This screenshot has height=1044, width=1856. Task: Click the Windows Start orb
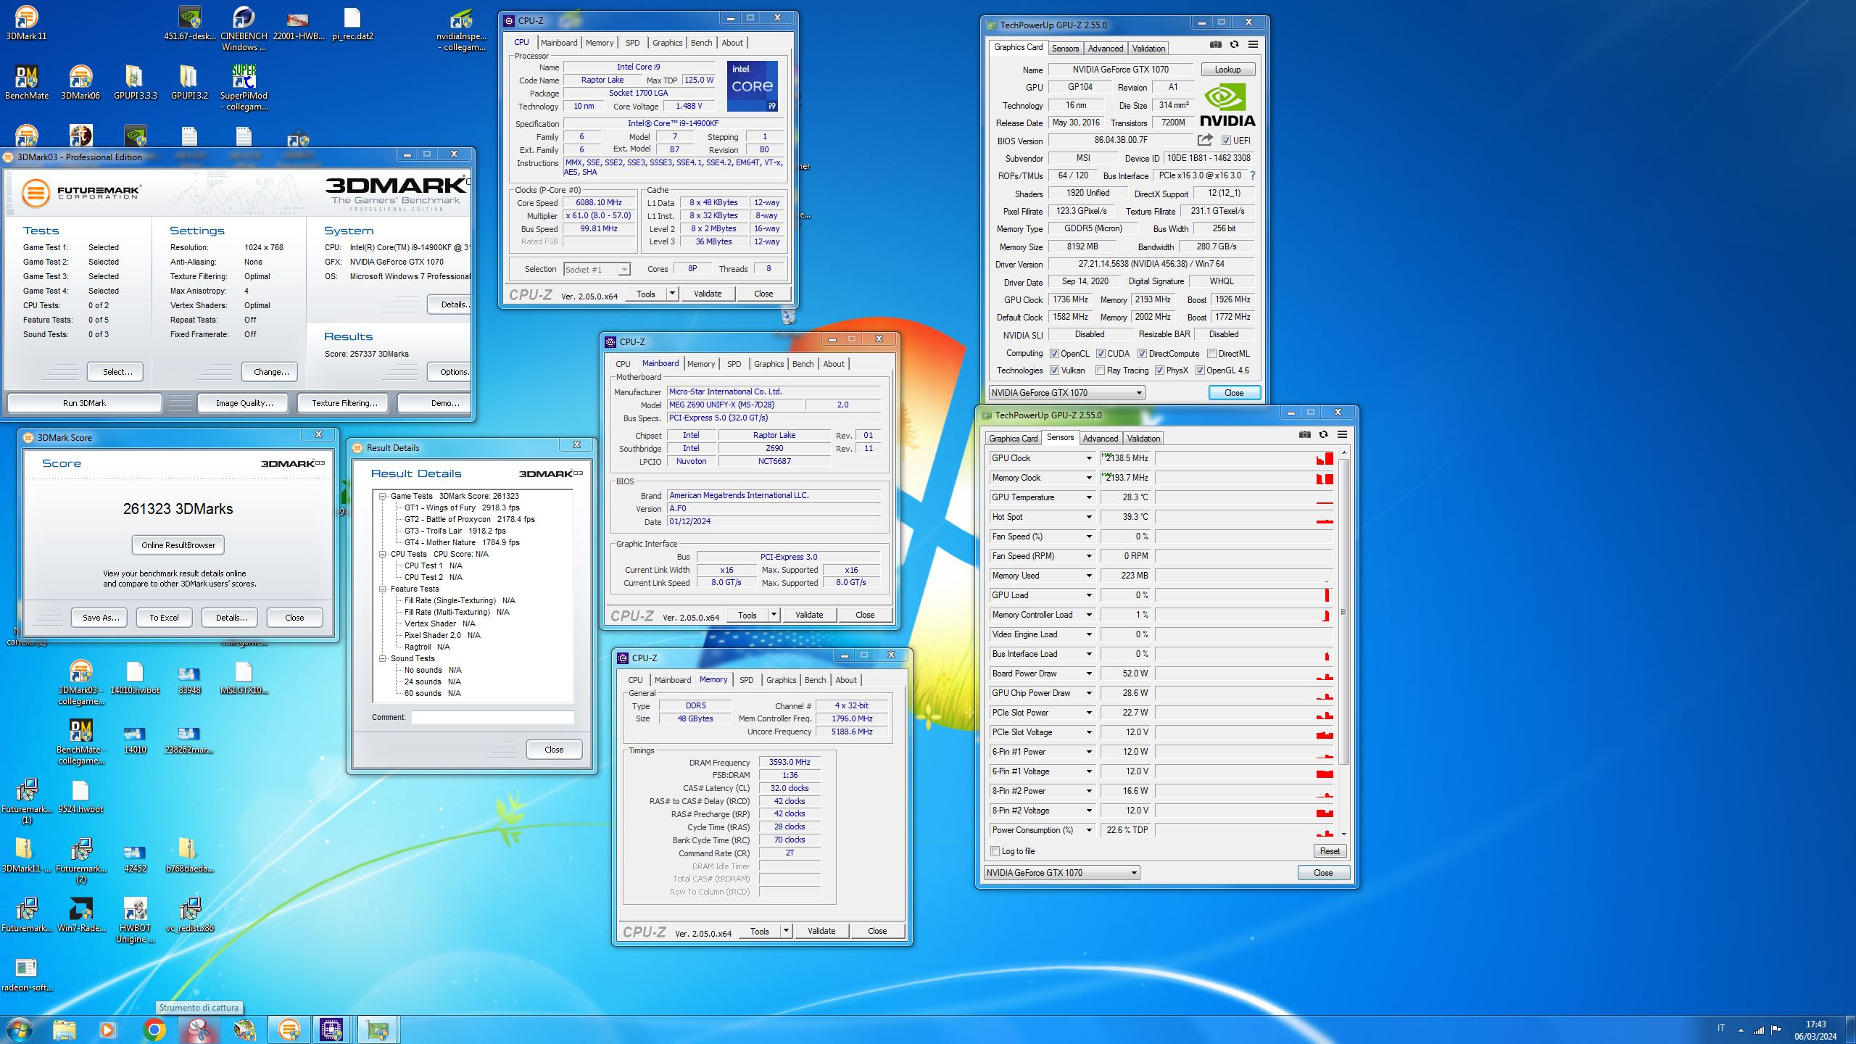click(x=19, y=1029)
